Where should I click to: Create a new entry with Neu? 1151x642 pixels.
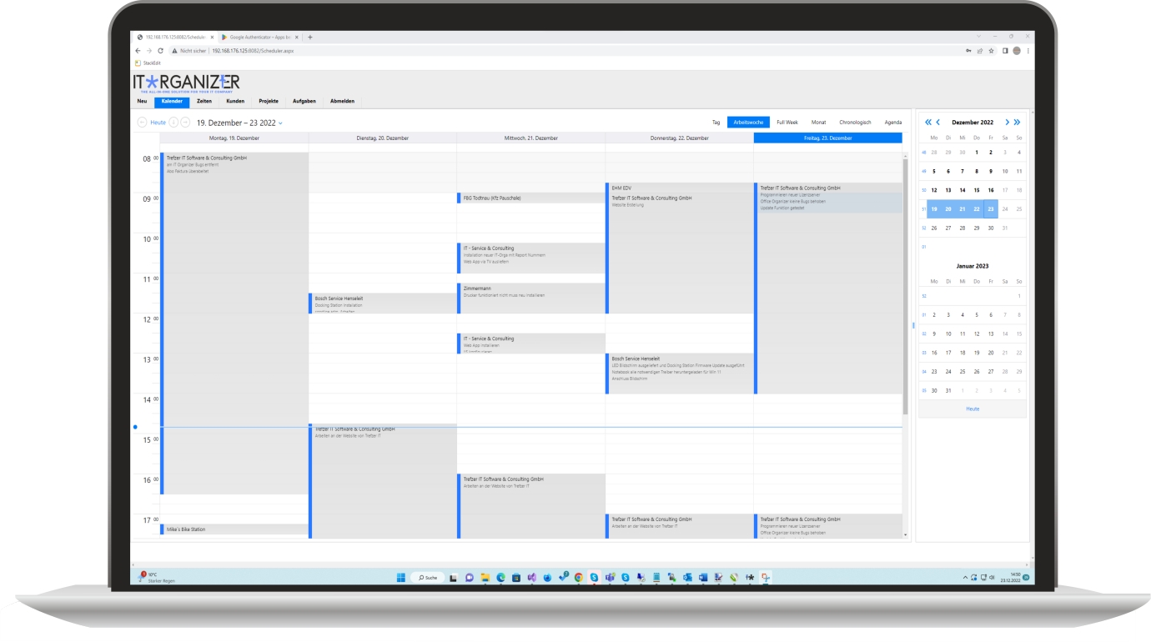(x=142, y=101)
